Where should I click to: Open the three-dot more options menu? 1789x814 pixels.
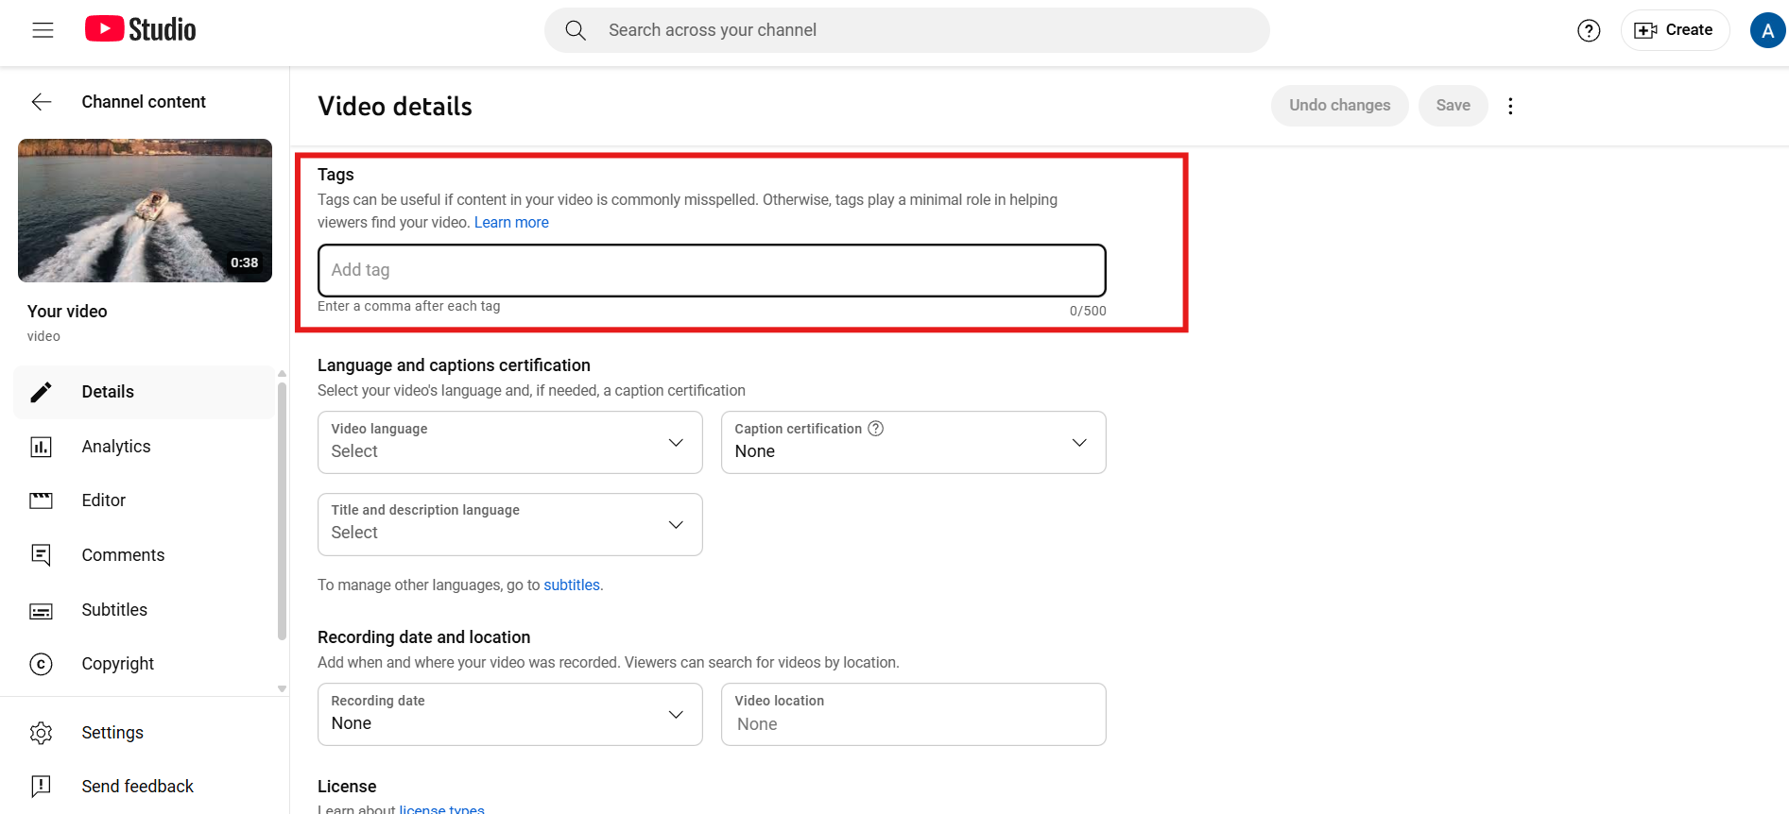click(x=1510, y=106)
